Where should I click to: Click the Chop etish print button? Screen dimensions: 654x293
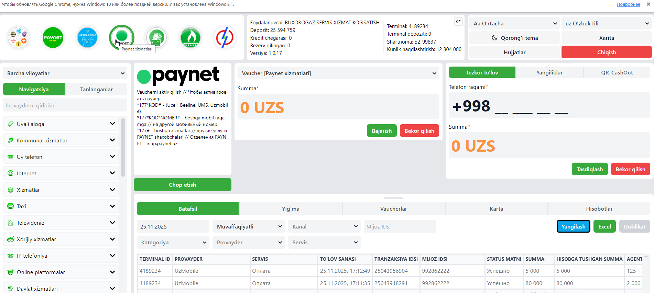point(183,185)
